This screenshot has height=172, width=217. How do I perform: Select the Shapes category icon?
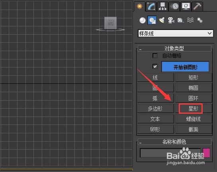pos(152,20)
